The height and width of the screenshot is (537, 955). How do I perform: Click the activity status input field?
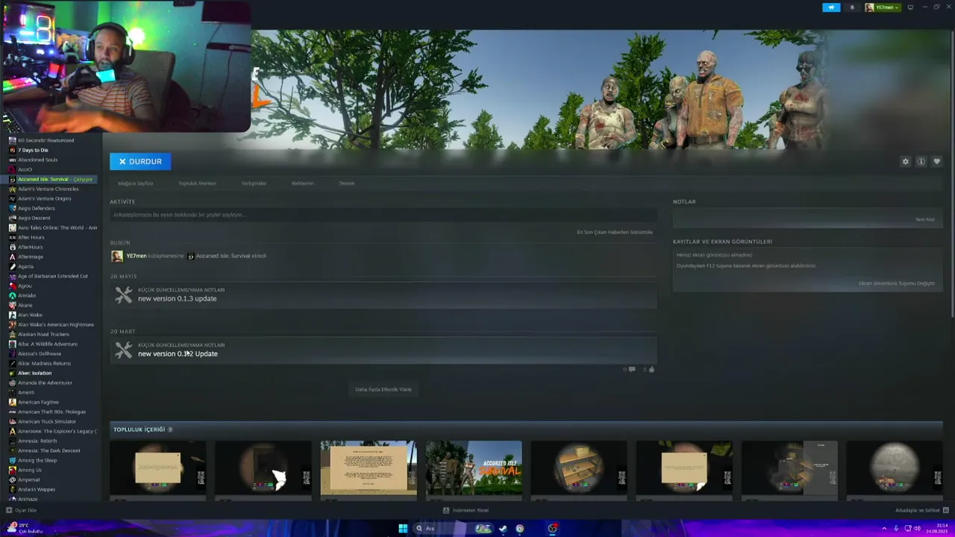[x=383, y=215]
